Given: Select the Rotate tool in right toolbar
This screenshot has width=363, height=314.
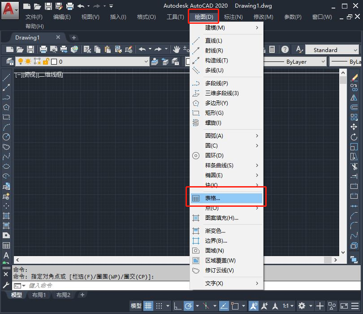Looking at the screenshot, I should (x=354, y=137).
